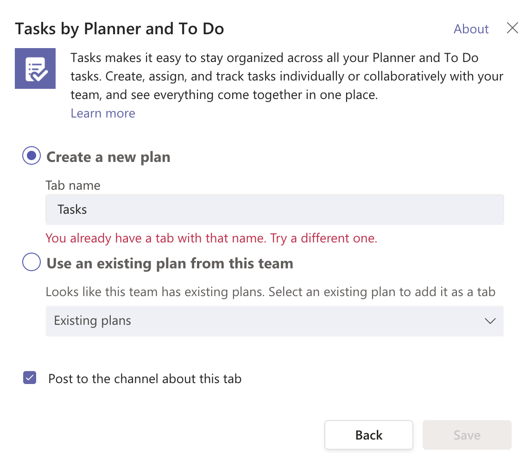Click the Tasks by Planner app icon
This screenshot has height=471, width=532.
pos(35,68)
